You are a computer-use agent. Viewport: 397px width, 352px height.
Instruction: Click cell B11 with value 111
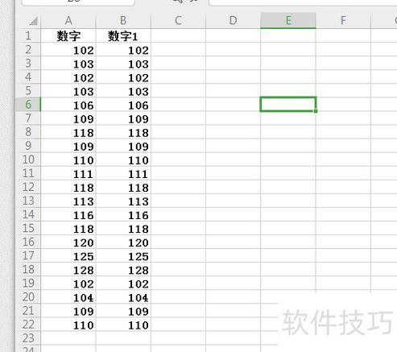tap(123, 173)
